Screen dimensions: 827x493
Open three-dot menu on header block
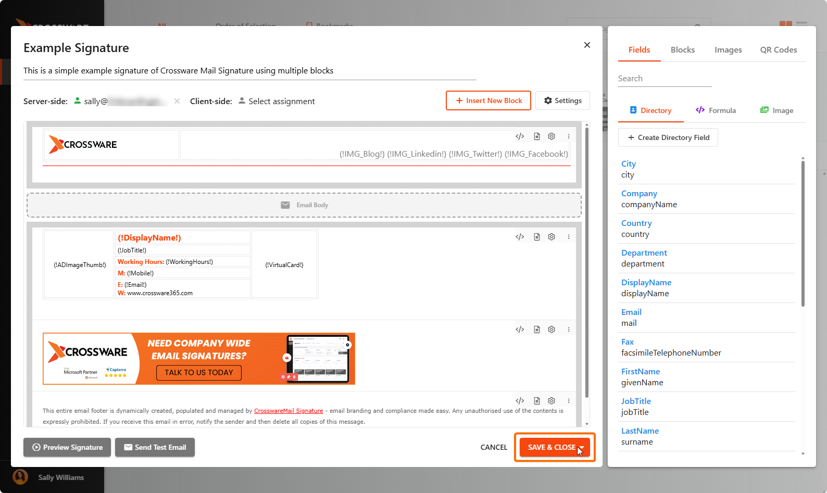click(x=569, y=136)
